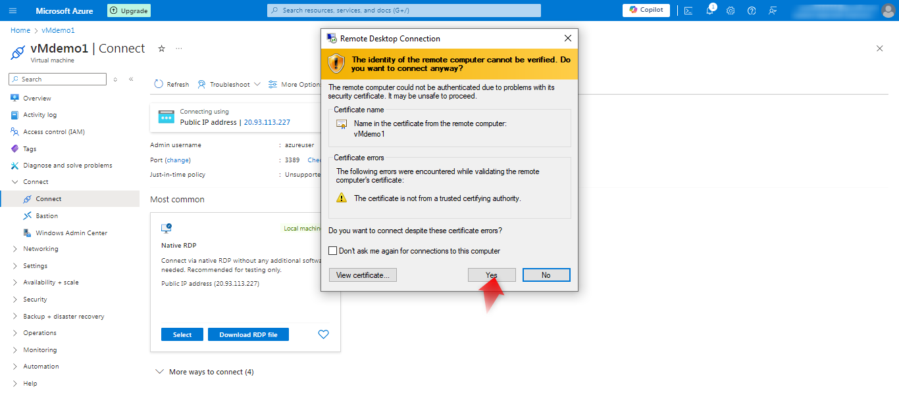Open the portal settings gear
Image resolution: width=899 pixels, height=404 pixels.
click(731, 11)
